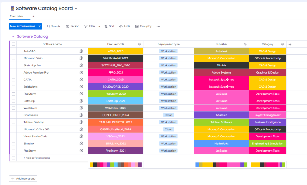
Task: Click the Sort icon in toolbar
Action: (x=106, y=26)
